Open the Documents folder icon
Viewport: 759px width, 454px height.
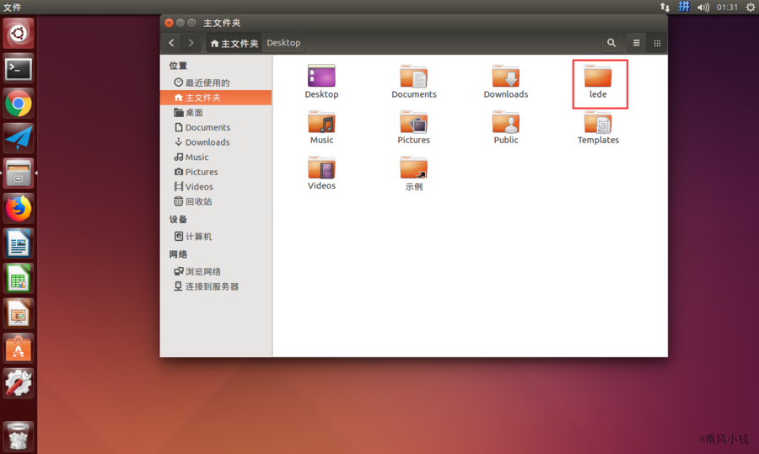click(413, 77)
